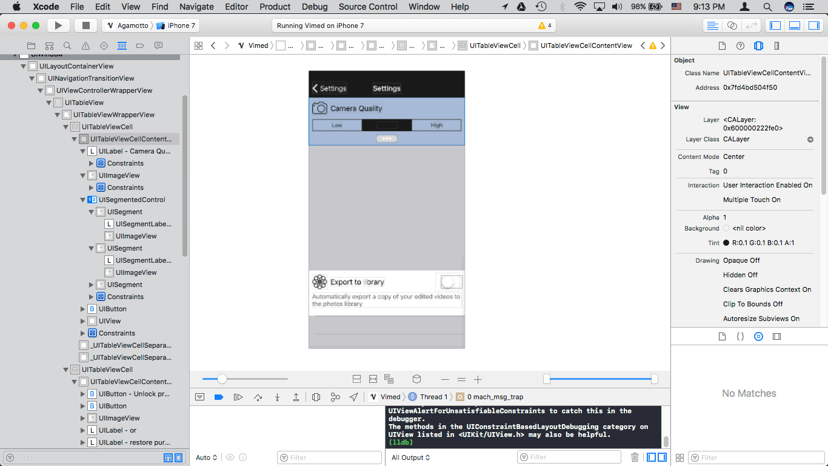Screen dimensions: 828x466
Task: Collapse the UINavigationTransitionView node
Action: (x=32, y=78)
